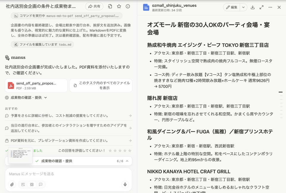Viewport: 286px width, 193px height.
Task: Download the ozmall_shinjuku_venues document
Action: [253, 7]
